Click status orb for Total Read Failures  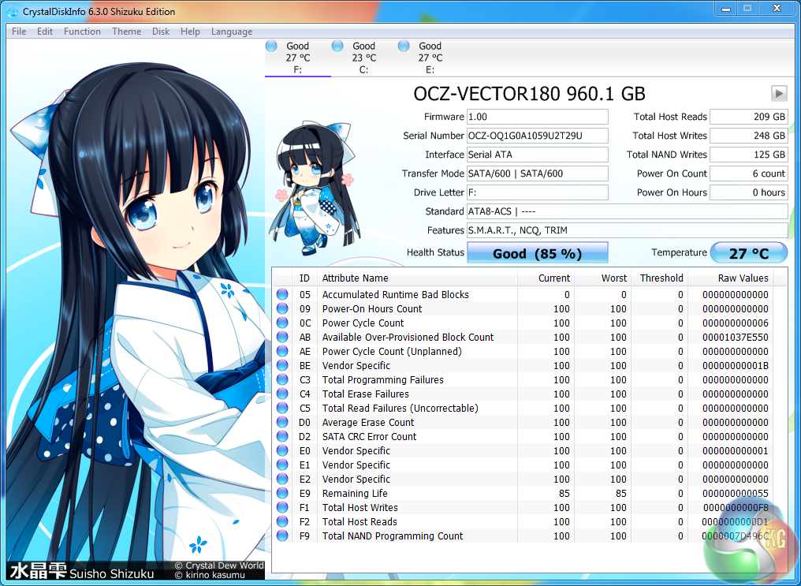(282, 409)
